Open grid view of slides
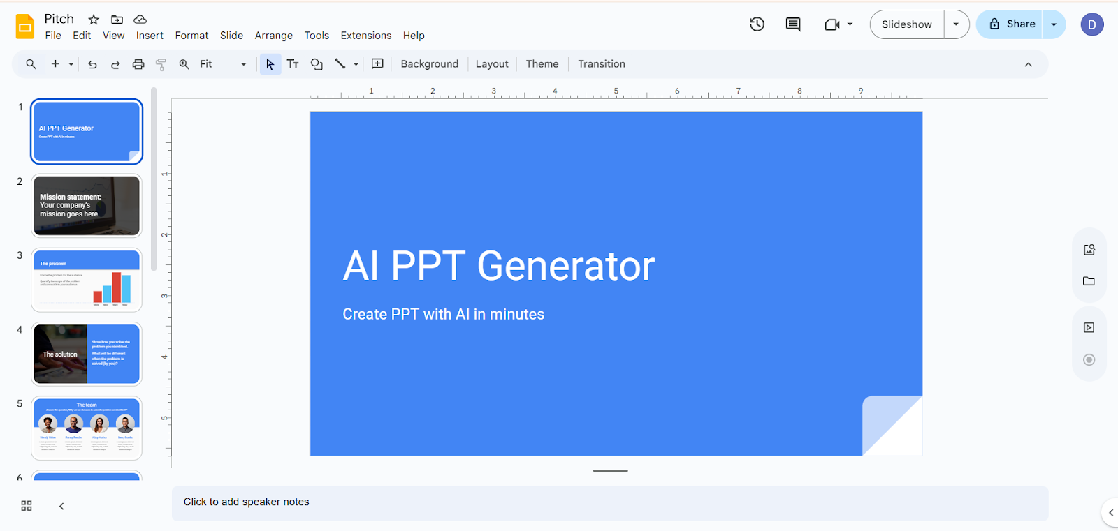Screen dimensions: 1118x531 (x=27, y=506)
